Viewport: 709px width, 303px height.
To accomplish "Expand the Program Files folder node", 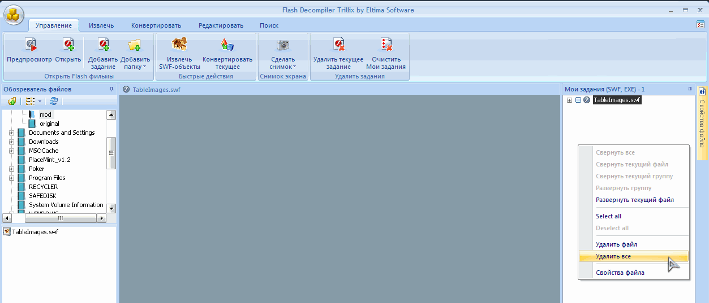I will point(11,178).
